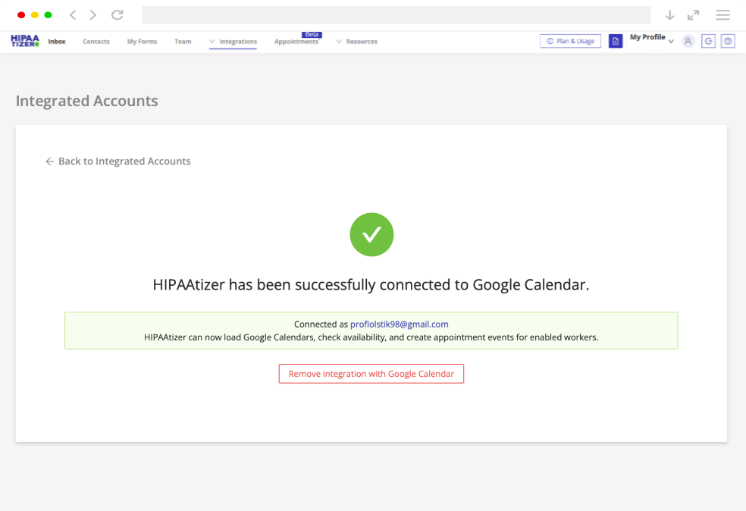The height and width of the screenshot is (511, 746).
Task: Click the proflolstik98@gmail.com email link
Action: click(x=400, y=324)
